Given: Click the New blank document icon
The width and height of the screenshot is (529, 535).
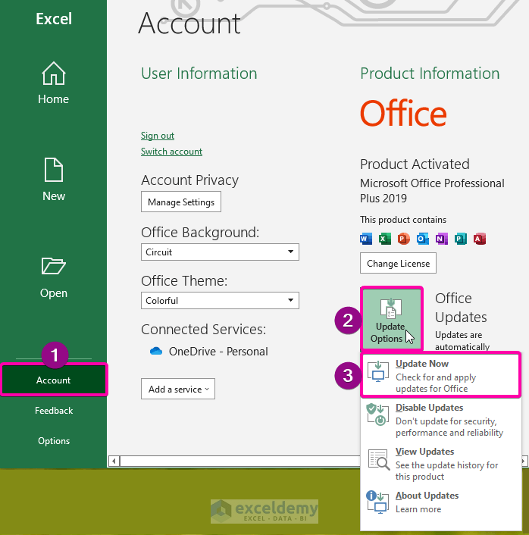Looking at the screenshot, I should pyautogui.click(x=54, y=170).
